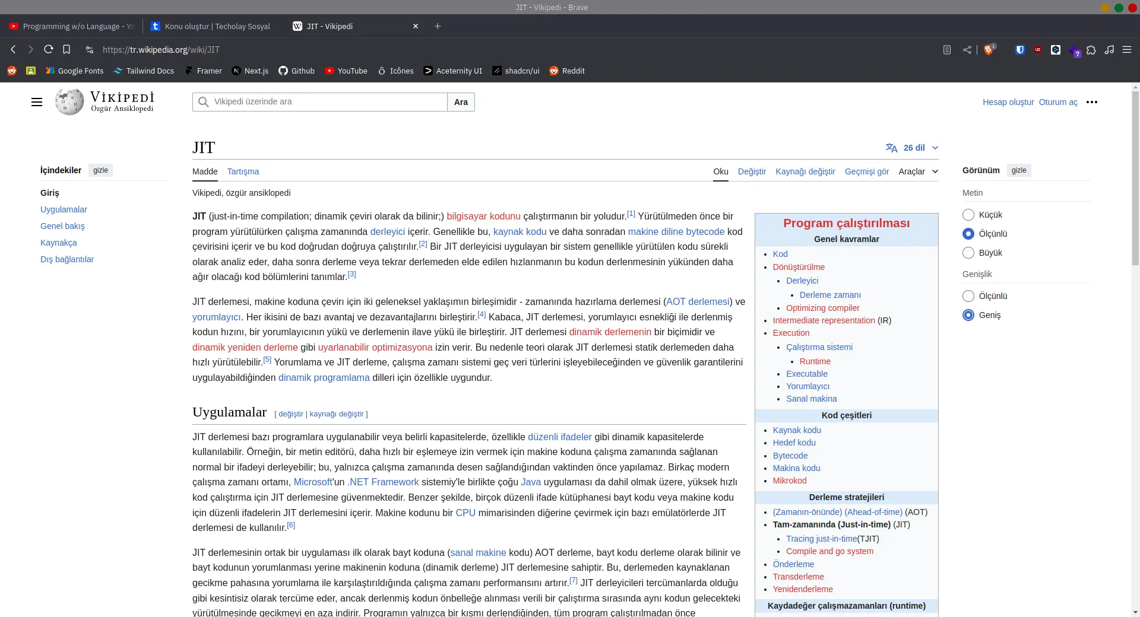Open the purple extension with badge 7
This screenshot has width=1140, height=617.
pos(1074,50)
